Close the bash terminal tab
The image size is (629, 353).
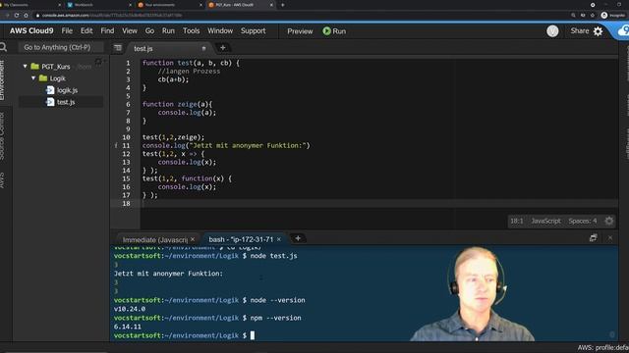point(279,239)
